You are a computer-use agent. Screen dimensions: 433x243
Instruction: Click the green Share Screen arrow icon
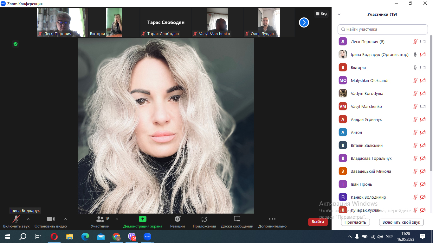(143, 219)
